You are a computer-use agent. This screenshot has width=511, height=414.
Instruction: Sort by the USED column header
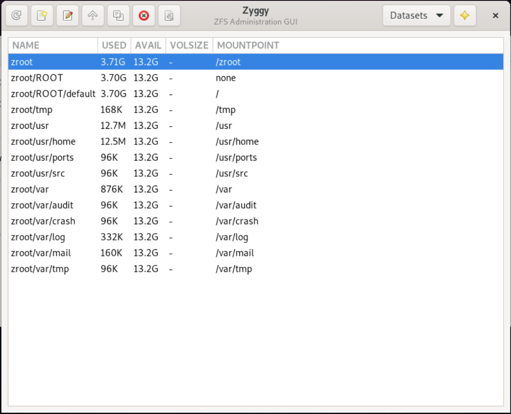[x=114, y=45]
